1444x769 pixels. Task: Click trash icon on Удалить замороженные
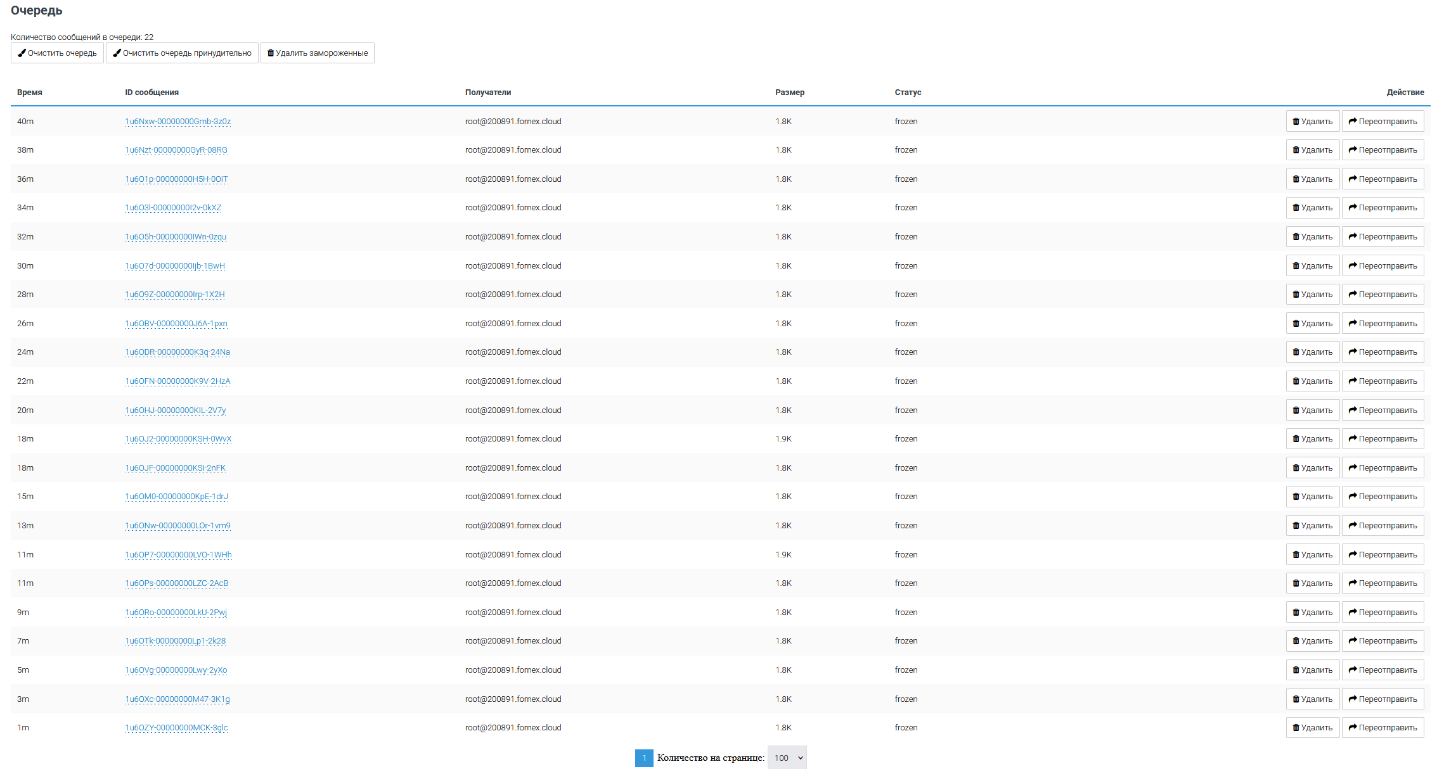tap(271, 53)
